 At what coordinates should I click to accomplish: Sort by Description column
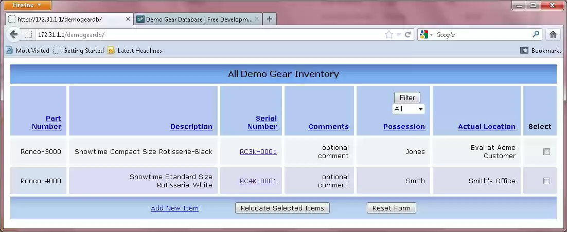coord(191,126)
